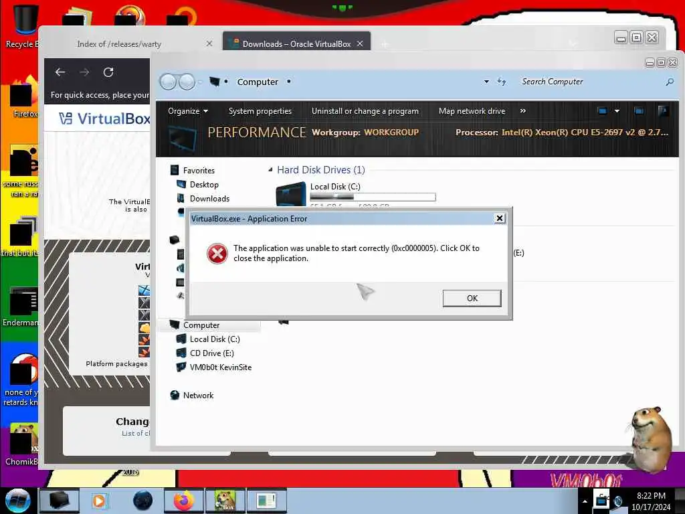The height and width of the screenshot is (514, 685).
Task: Open CD Drive (E:) in the navigation tree
Action: [211, 353]
